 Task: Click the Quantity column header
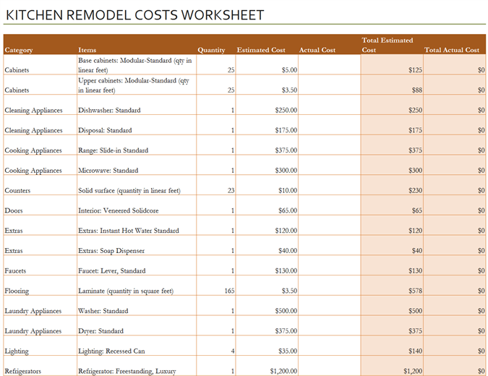coord(211,50)
